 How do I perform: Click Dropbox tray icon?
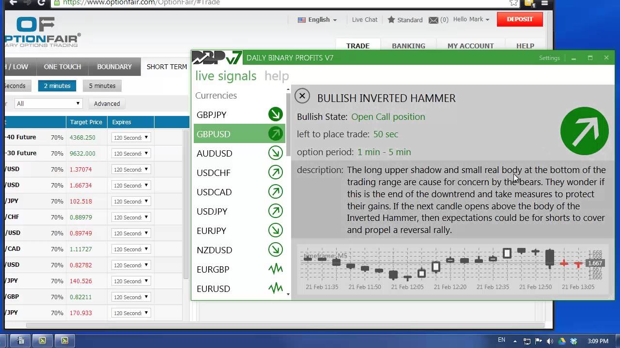573,341
